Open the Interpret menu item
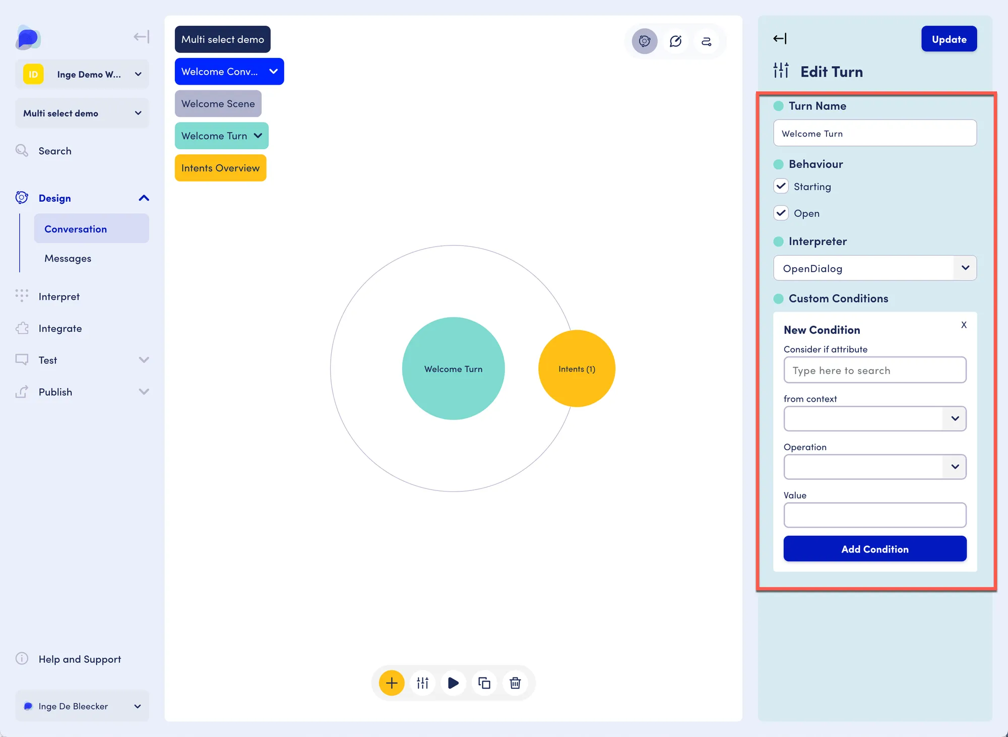Viewport: 1008px width, 737px height. pyautogui.click(x=59, y=296)
